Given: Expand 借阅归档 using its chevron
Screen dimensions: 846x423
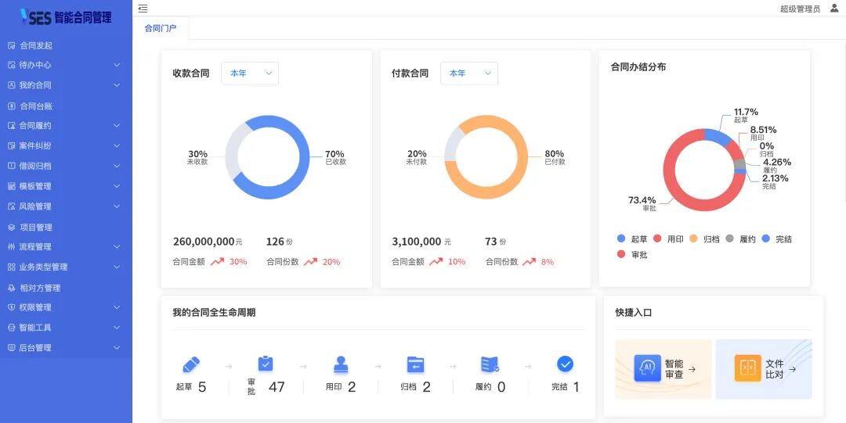Looking at the screenshot, I should [117, 166].
